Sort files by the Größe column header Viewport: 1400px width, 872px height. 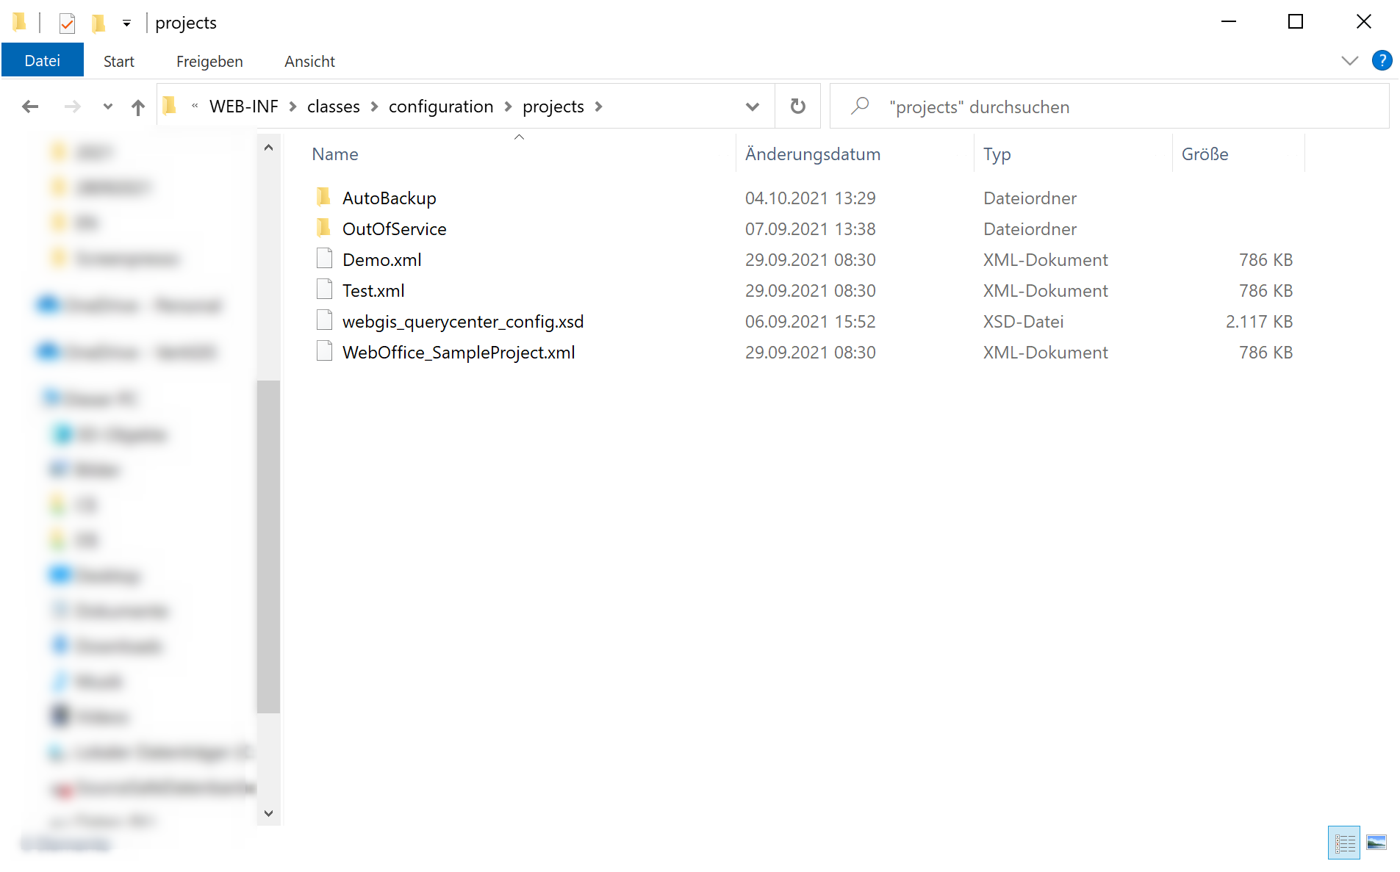[x=1205, y=154]
